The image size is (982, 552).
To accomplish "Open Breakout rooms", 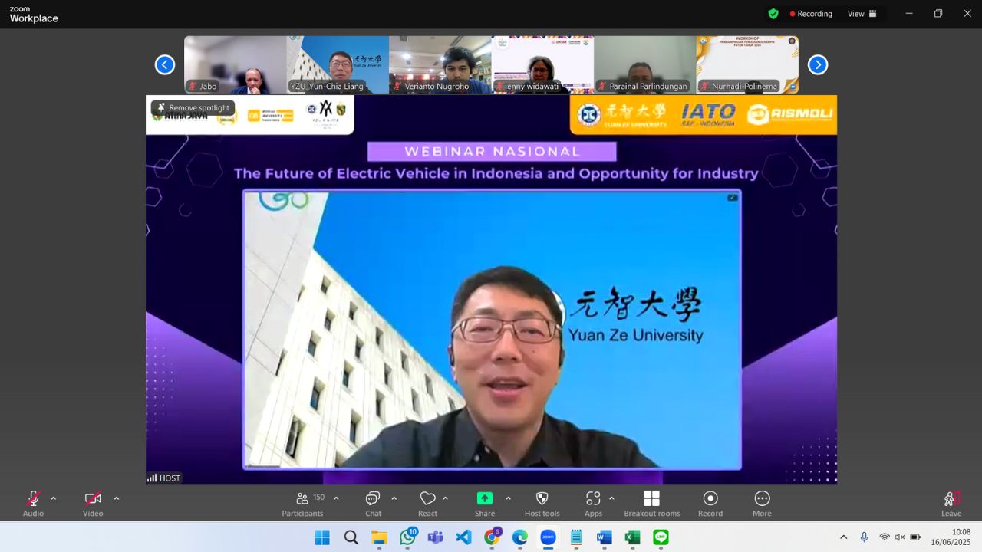I will pos(651,503).
